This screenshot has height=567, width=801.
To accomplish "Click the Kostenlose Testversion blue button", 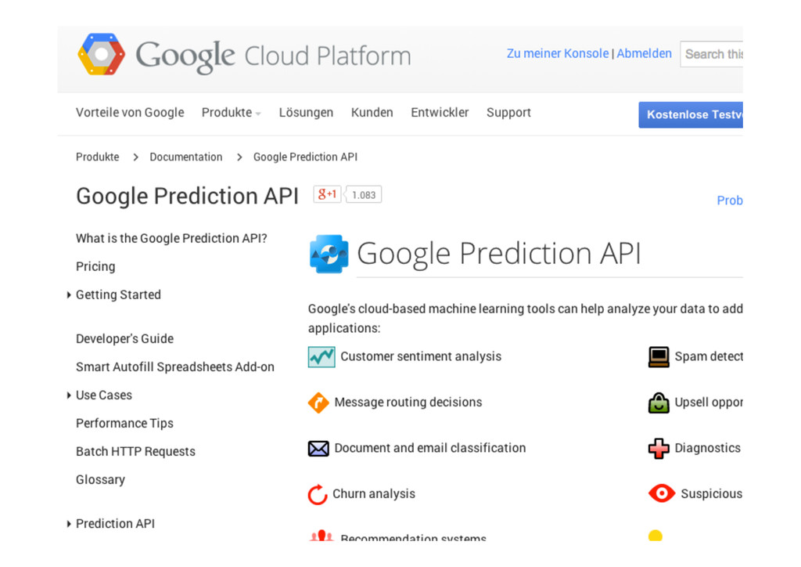I will [x=691, y=114].
